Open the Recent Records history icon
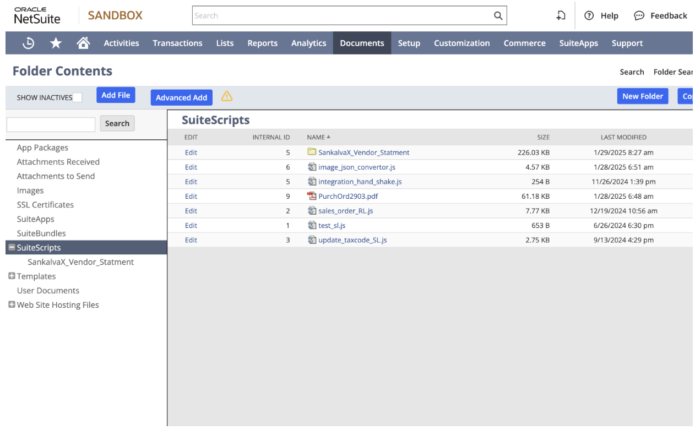The image size is (695, 435). click(28, 43)
